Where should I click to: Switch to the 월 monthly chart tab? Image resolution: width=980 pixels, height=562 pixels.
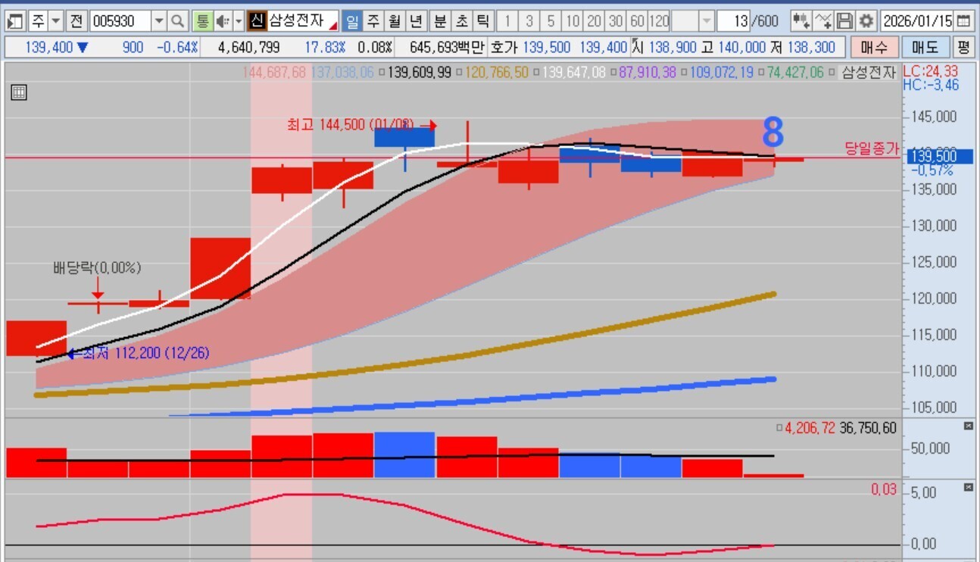[395, 20]
